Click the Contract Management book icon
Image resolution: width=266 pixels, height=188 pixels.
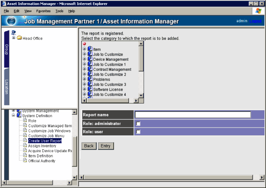[x=90, y=69]
